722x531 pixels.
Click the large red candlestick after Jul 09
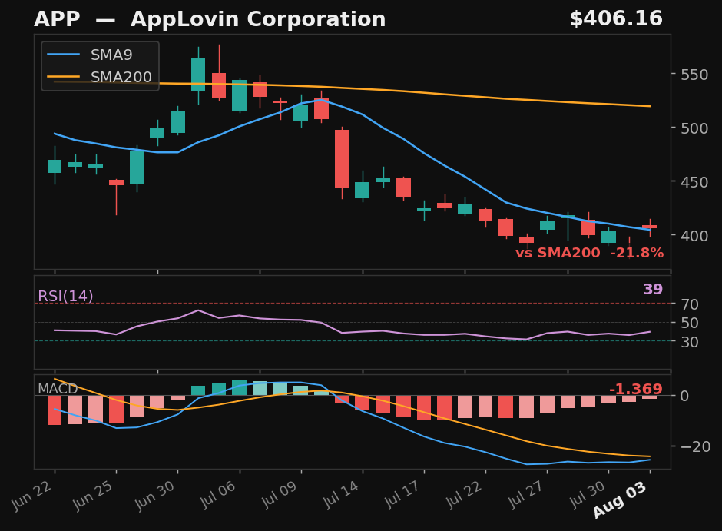(x=342, y=159)
